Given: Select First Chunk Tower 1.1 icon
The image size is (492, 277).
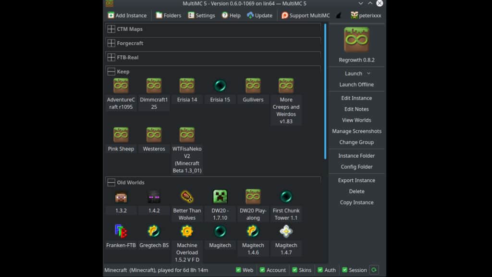Looking at the screenshot, I should [x=286, y=197].
